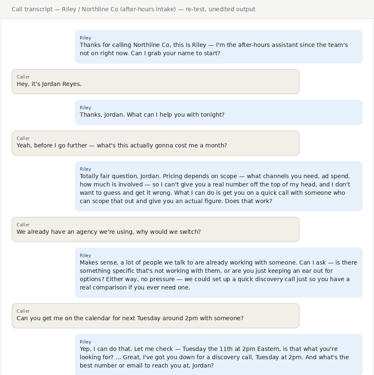Select Riley's opening greeting message bubble

tap(219, 47)
